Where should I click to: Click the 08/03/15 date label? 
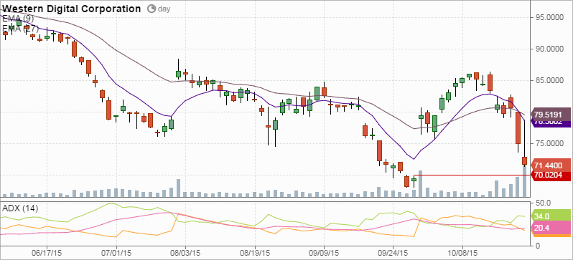coord(185,252)
